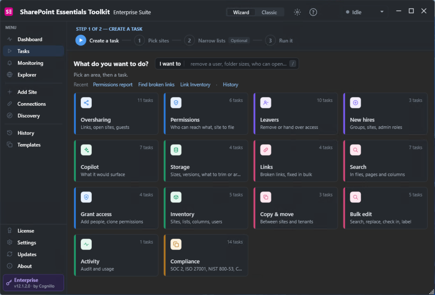Open recent Permissions report link
The image size is (435, 295).
coord(113,84)
